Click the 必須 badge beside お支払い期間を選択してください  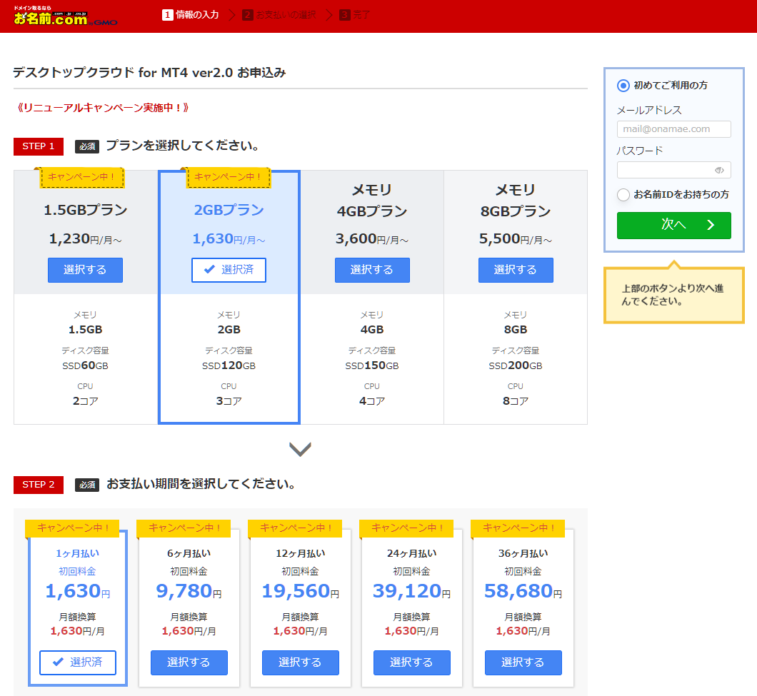coord(87,485)
